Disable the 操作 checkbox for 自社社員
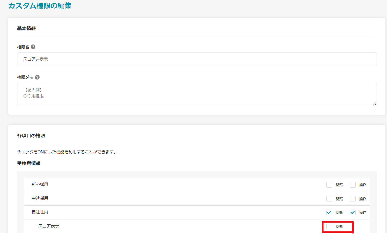 pyautogui.click(x=353, y=212)
